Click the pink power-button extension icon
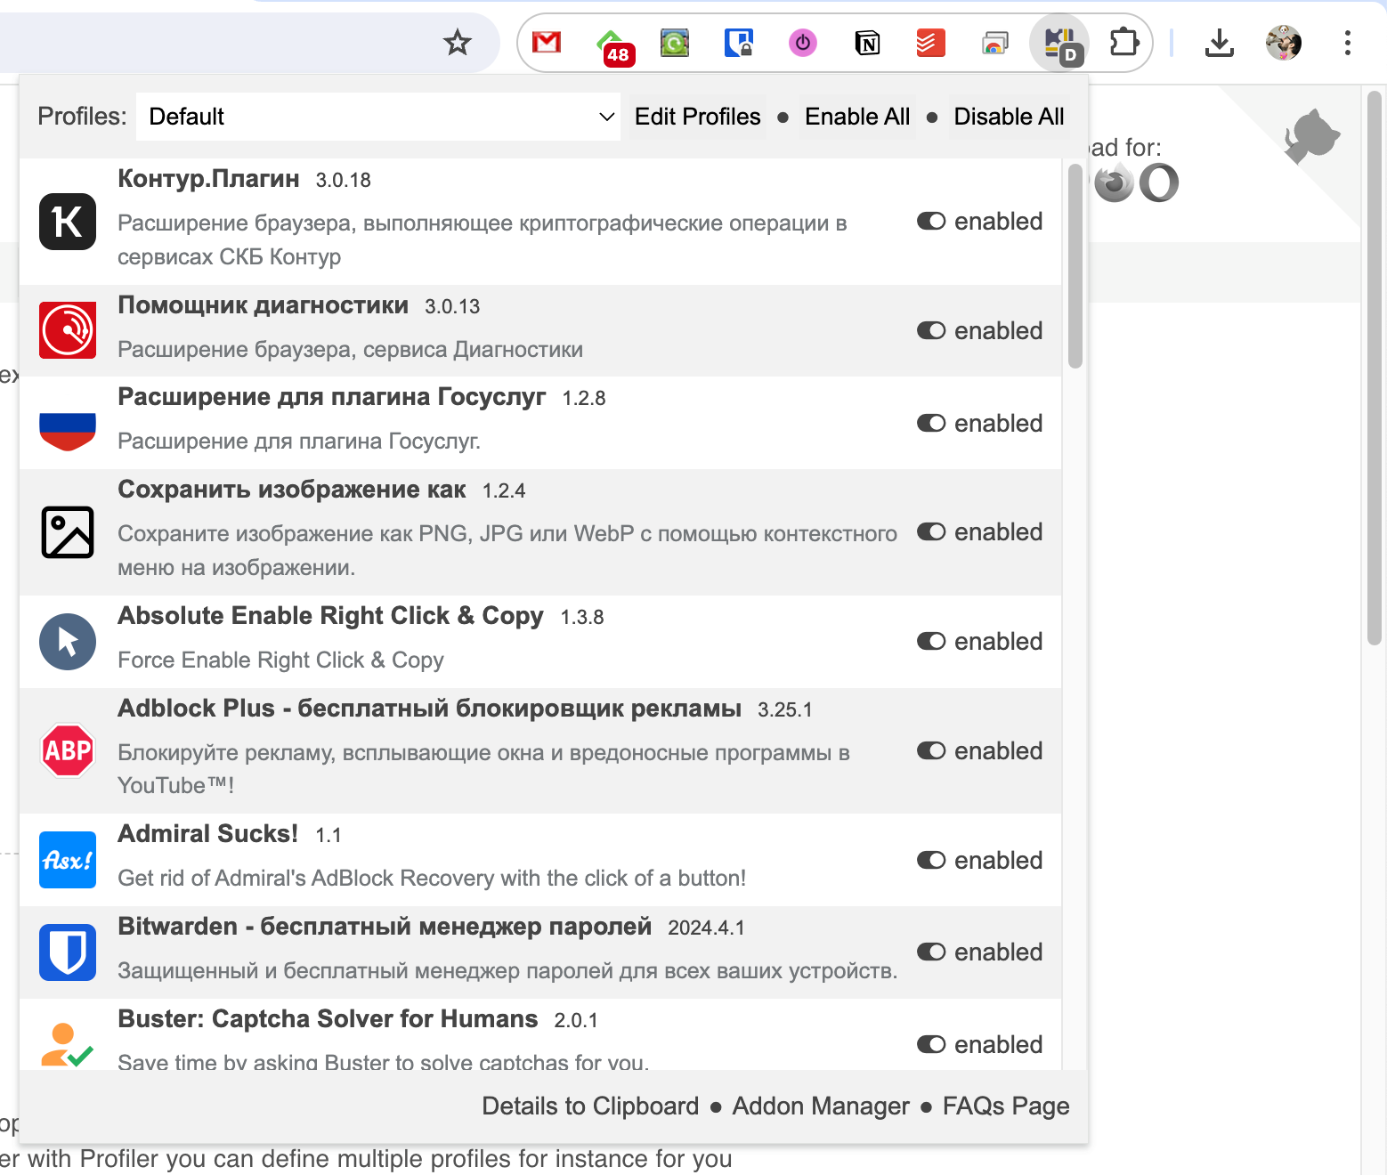 coord(803,42)
